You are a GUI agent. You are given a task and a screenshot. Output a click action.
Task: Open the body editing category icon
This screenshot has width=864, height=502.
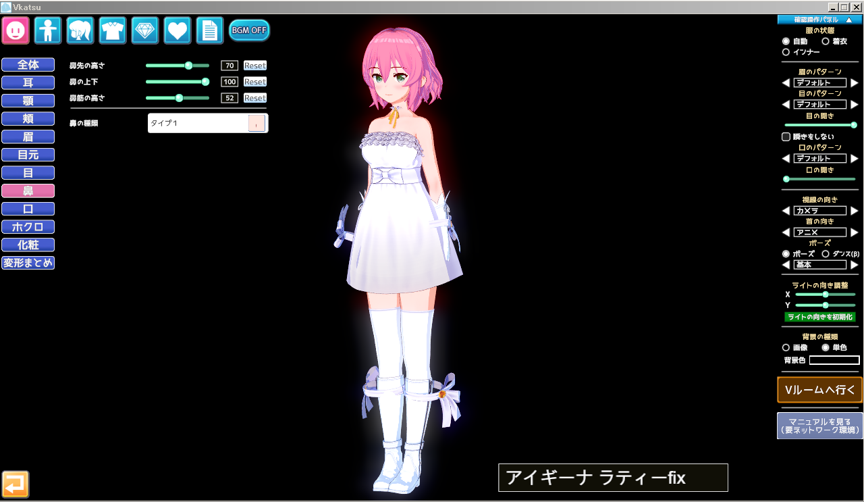coord(48,30)
